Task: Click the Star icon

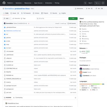Action: (96, 9)
